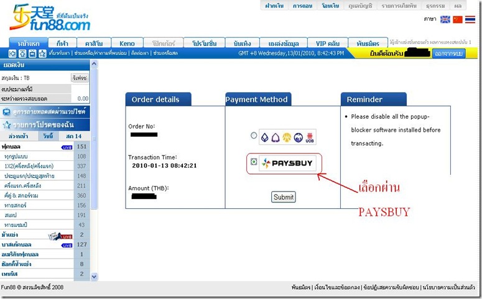Click the privacy policy footer link
The width and height of the screenshot is (482, 299).
pos(448,287)
